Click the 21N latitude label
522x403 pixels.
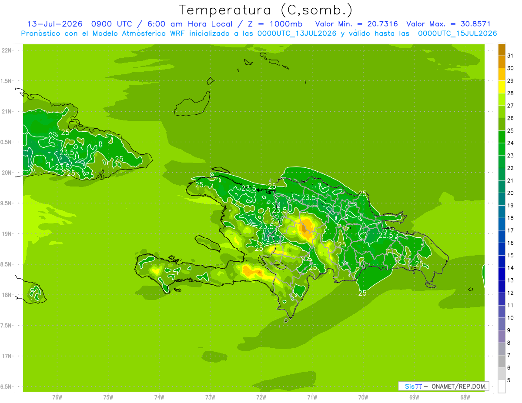7,111
